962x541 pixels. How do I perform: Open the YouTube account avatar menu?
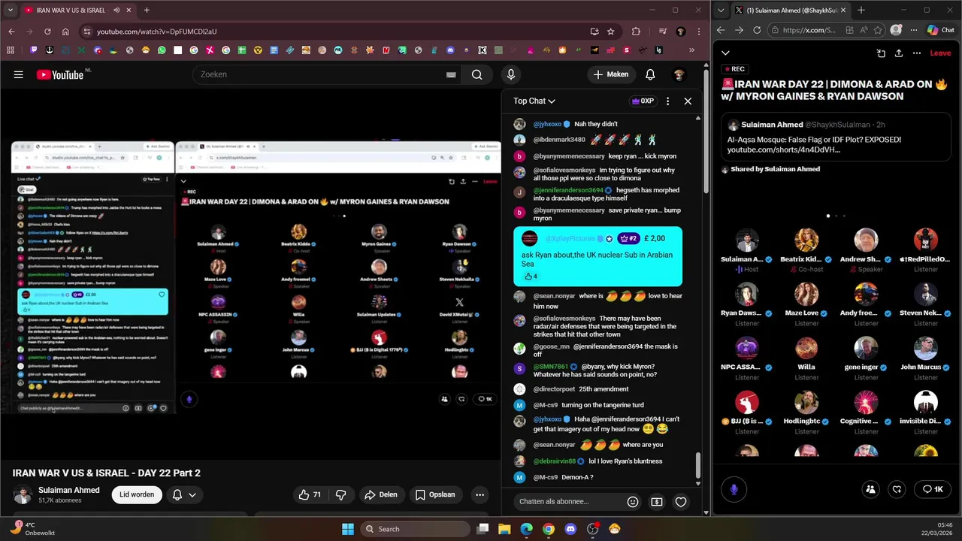point(679,74)
